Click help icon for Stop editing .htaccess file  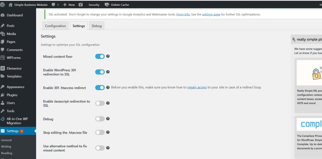point(108,132)
